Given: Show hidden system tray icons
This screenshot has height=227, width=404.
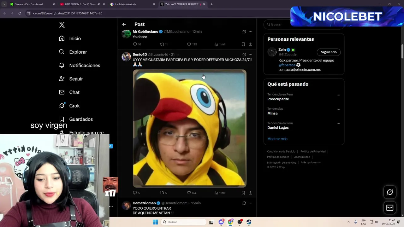Looking at the screenshot, I should pyautogui.click(x=349, y=222).
